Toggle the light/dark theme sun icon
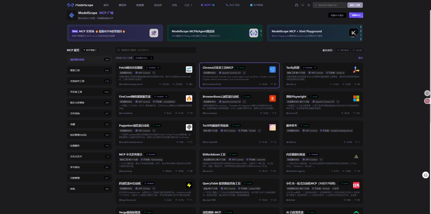 tap(303, 5)
